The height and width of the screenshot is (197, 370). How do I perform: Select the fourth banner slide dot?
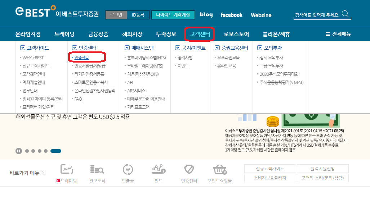45,151
